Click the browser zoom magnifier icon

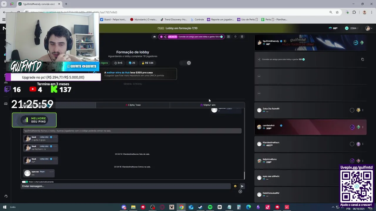point(331,12)
